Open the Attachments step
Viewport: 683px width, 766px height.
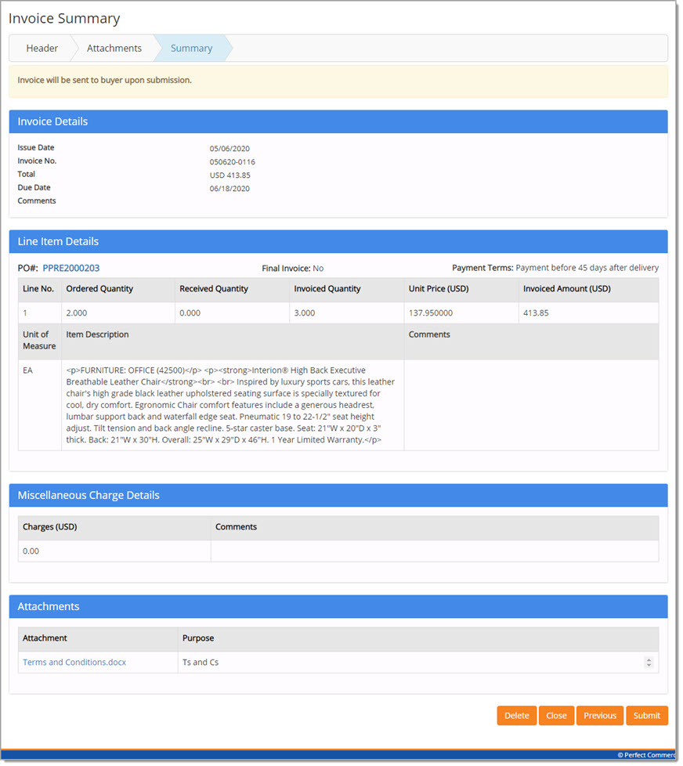click(114, 48)
